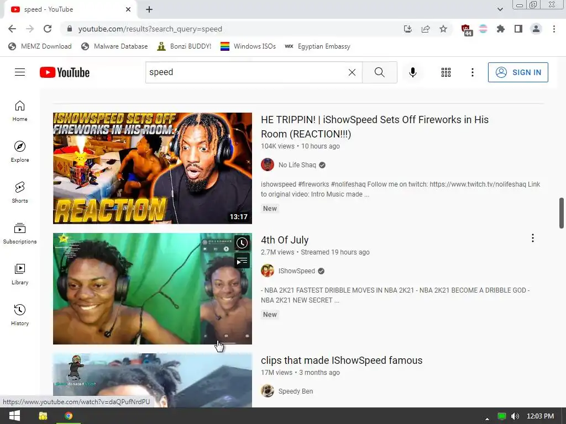Screen dimensions: 566x424
Task: Open the Egyptian Embassy bookmark
Action: click(x=317, y=46)
